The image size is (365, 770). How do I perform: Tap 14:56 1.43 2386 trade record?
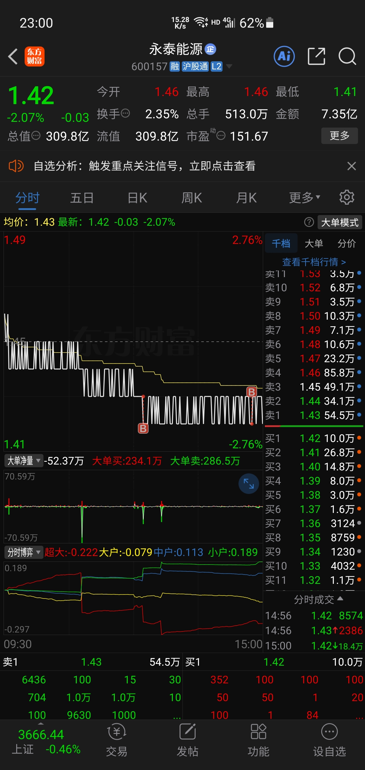314,631
